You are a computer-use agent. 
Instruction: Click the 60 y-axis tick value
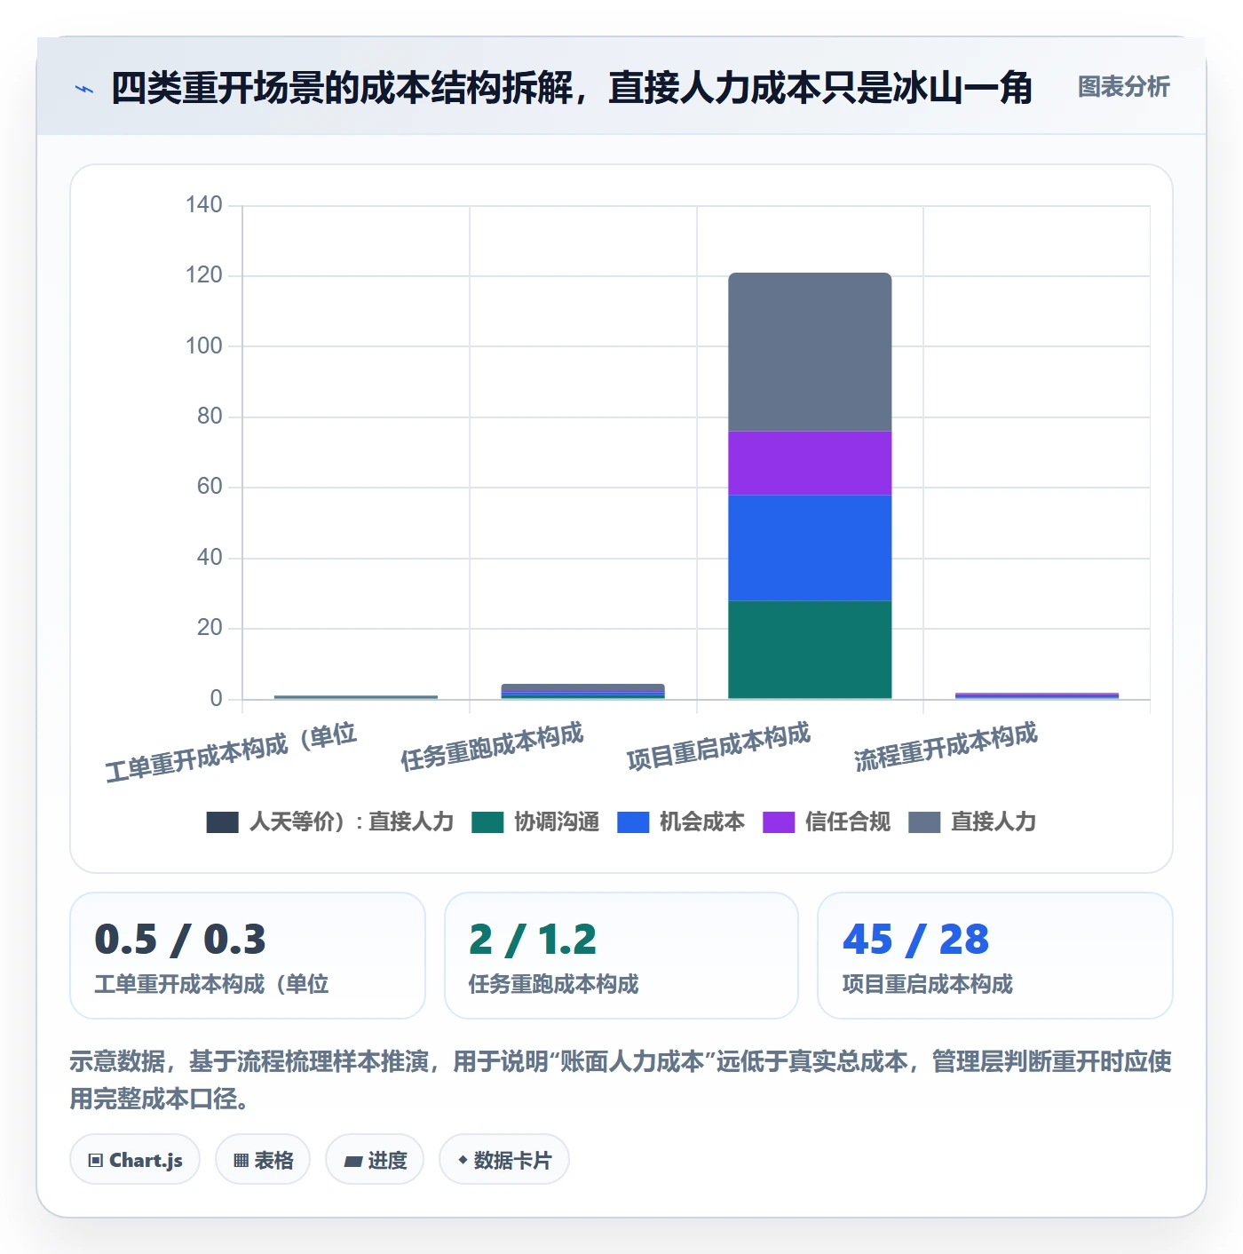(210, 487)
